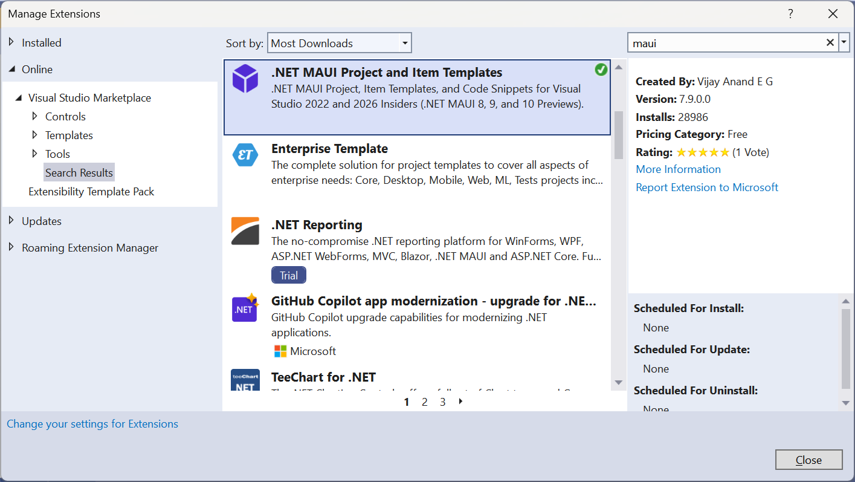Image resolution: width=855 pixels, height=482 pixels.
Task: Close the Manage Extensions window with X
Action: 833,14
